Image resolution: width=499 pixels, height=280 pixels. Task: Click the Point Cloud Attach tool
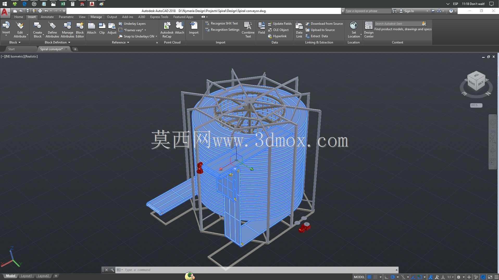180,28
